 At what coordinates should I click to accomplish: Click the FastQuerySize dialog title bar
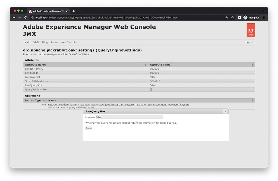pyautogui.click(x=156, y=111)
